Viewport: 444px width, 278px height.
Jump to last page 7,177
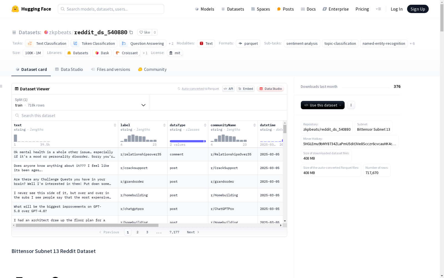[174, 232]
